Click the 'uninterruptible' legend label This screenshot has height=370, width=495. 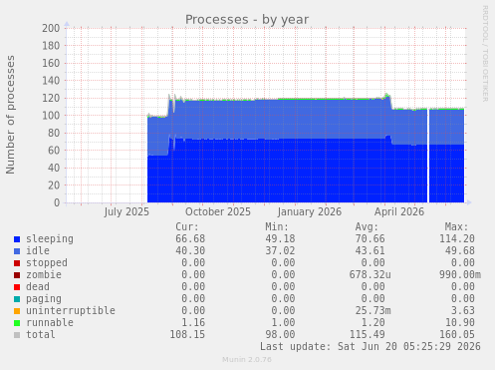[71, 310]
